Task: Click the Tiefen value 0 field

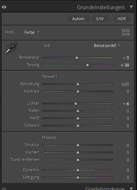Action: pyautogui.click(x=128, y=111)
